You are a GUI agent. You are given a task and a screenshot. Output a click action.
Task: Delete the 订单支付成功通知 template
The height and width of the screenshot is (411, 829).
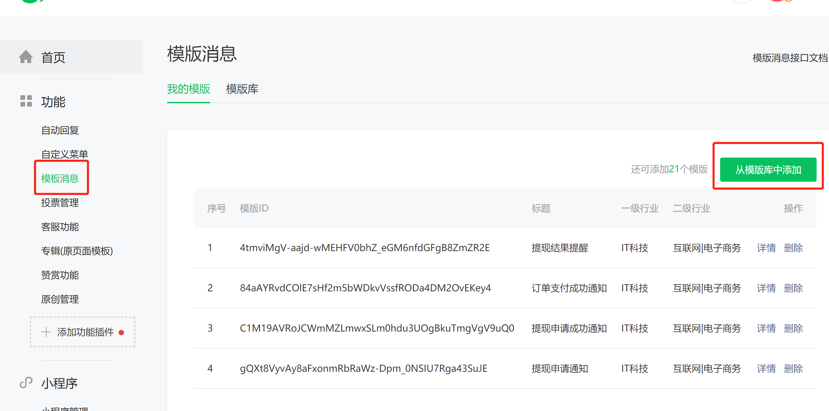(x=793, y=288)
